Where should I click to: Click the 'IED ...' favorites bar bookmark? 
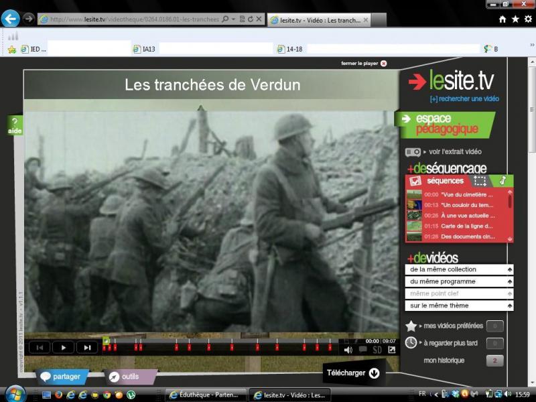[33, 49]
